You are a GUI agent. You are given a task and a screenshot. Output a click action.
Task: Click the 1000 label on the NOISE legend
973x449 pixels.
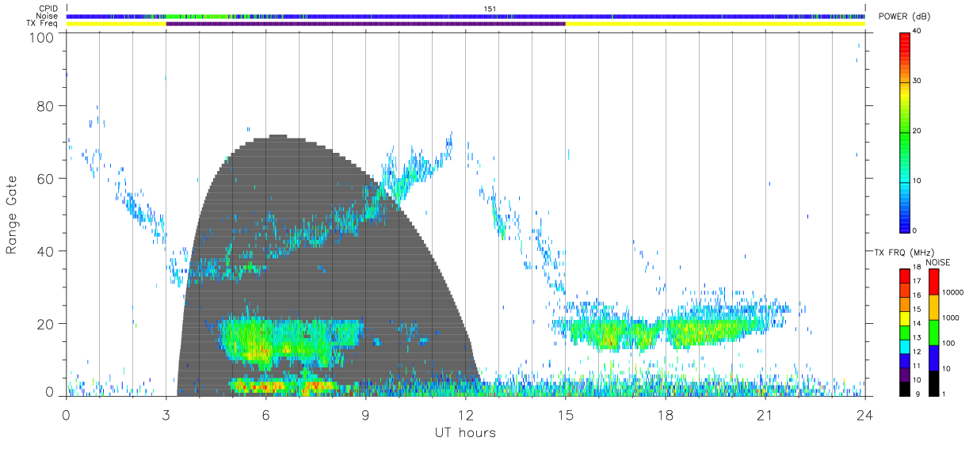951,318
